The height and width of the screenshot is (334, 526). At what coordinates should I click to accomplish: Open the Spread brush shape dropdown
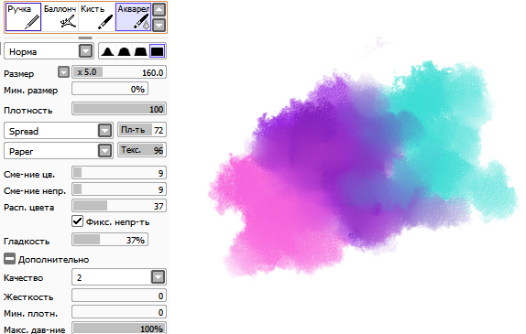point(104,131)
